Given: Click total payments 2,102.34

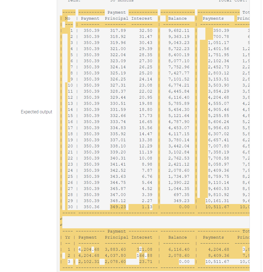Looking at the screenshot, I should [x=219, y=61].
